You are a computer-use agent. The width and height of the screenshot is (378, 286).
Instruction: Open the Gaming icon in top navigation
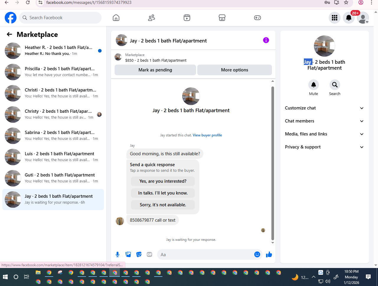[258, 18]
